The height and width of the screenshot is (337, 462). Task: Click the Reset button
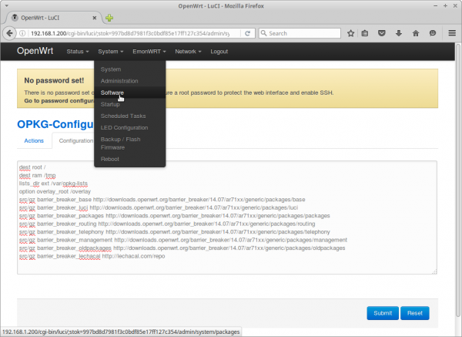[x=415, y=313]
